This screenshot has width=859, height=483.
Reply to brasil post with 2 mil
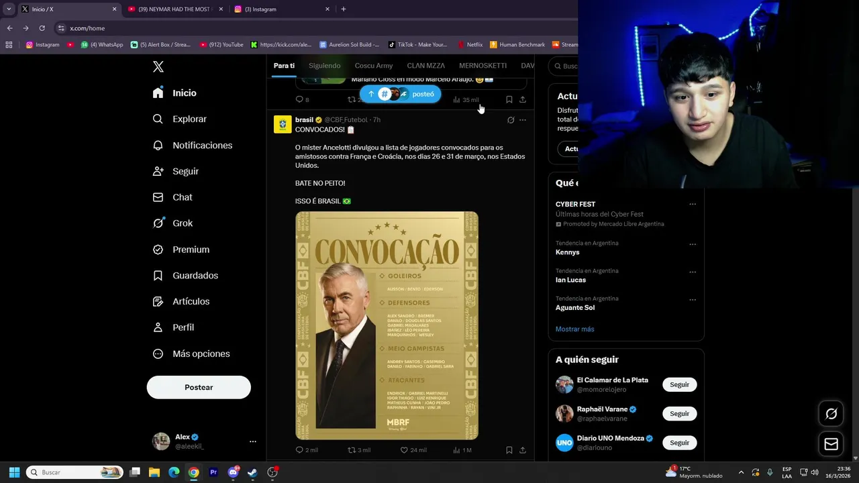click(x=307, y=450)
